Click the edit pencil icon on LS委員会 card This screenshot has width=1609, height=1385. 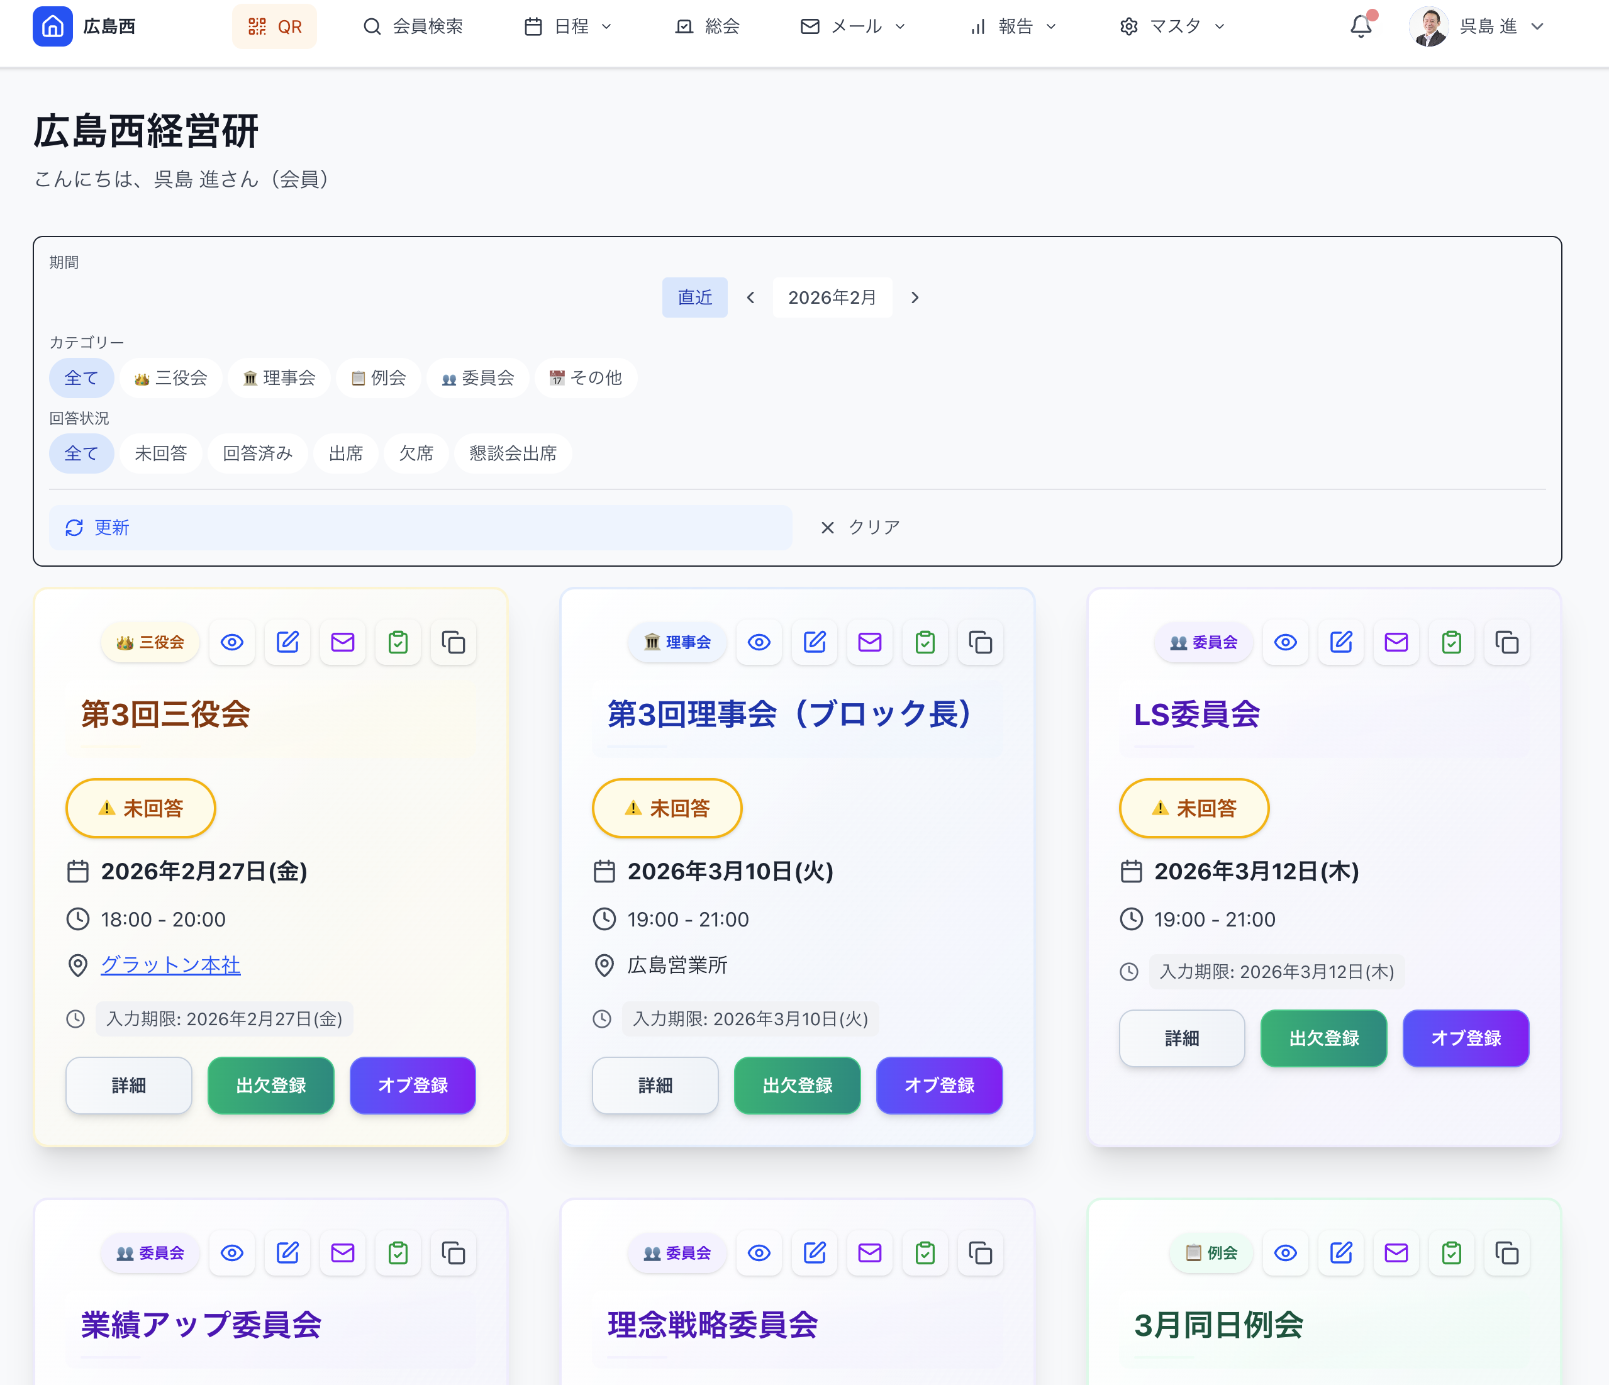coord(1340,642)
